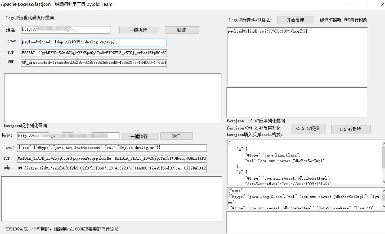Minimize the exploit tool window
The image size is (385, 234).
(x=349, y=4)
